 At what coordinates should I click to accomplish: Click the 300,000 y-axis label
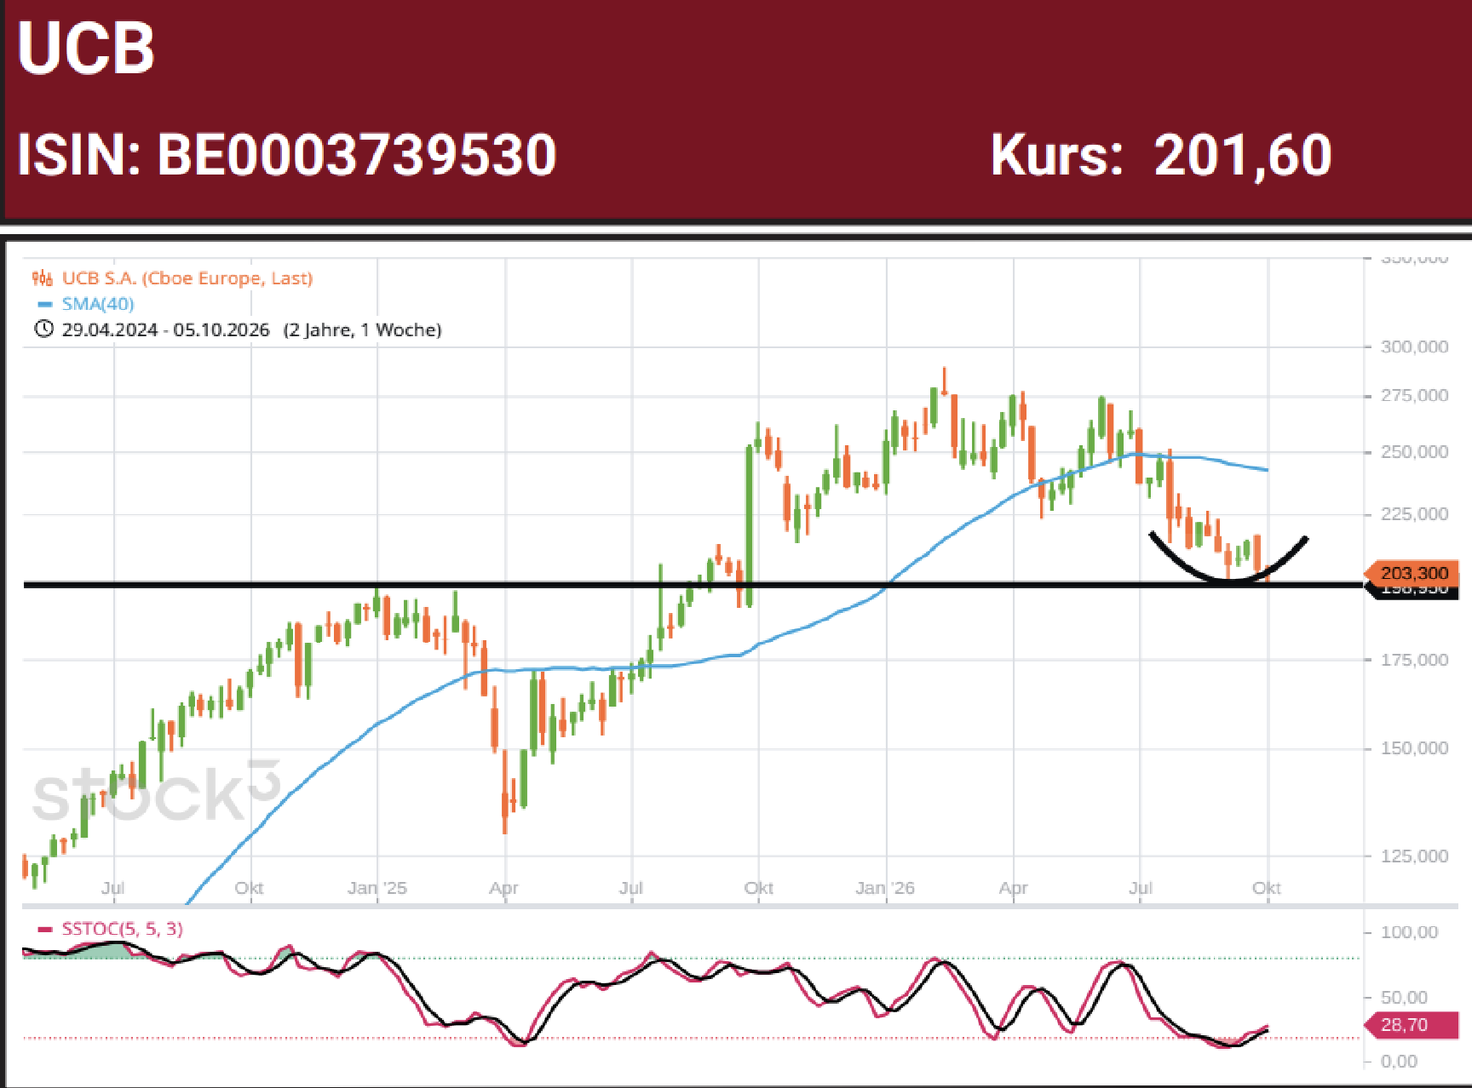coord(1414,346)
